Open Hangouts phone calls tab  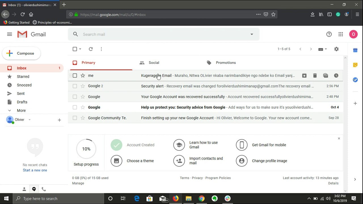pos(44,189)
